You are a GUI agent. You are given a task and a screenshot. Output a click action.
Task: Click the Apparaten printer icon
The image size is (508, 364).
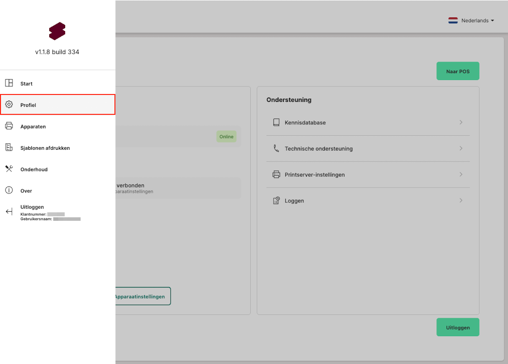click(x=9, y=126)
